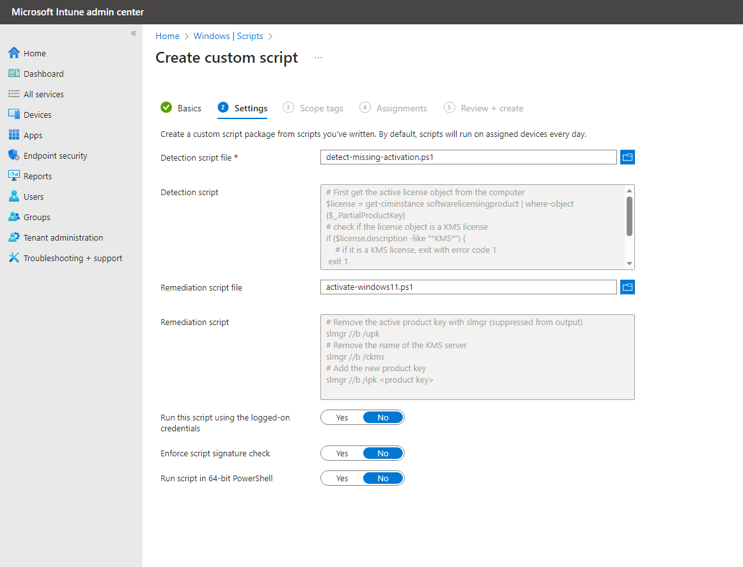
Task: Set logged-on credentials toggle to Yes
Action: (x=342, y=418)
